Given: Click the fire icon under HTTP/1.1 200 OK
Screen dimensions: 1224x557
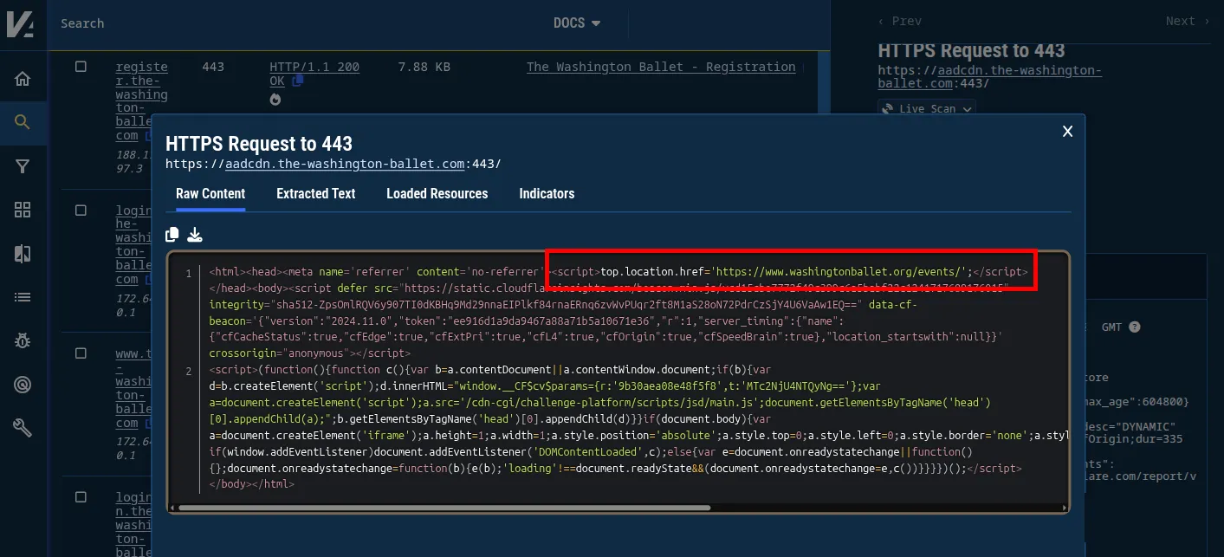Looking at the screenshot, I should coord(275,100).
